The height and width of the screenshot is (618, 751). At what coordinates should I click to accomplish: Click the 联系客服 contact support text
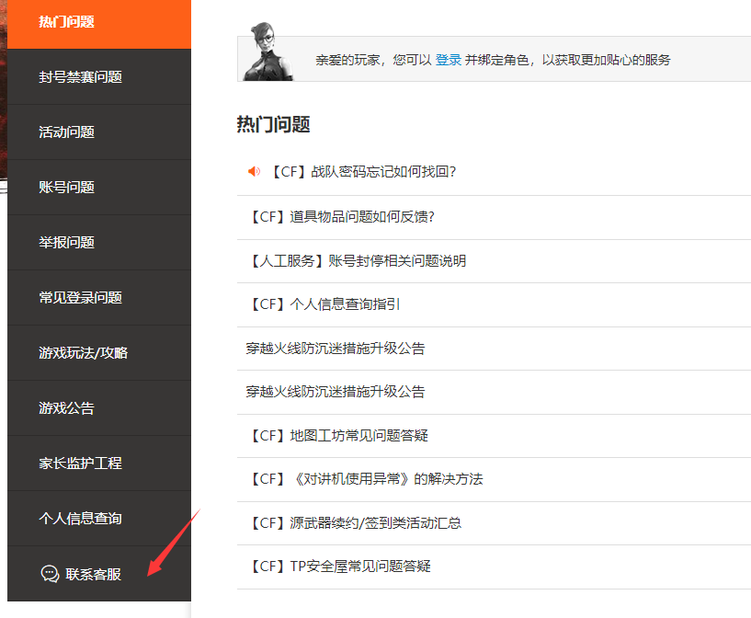tap(94, 574)
